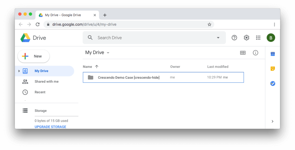Open the account avatar B
This screenshot has width=295, height=150.
pyautogui.click(x=271, y=38)
